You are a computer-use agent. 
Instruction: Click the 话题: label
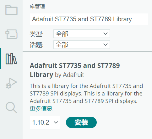[36, 45]
